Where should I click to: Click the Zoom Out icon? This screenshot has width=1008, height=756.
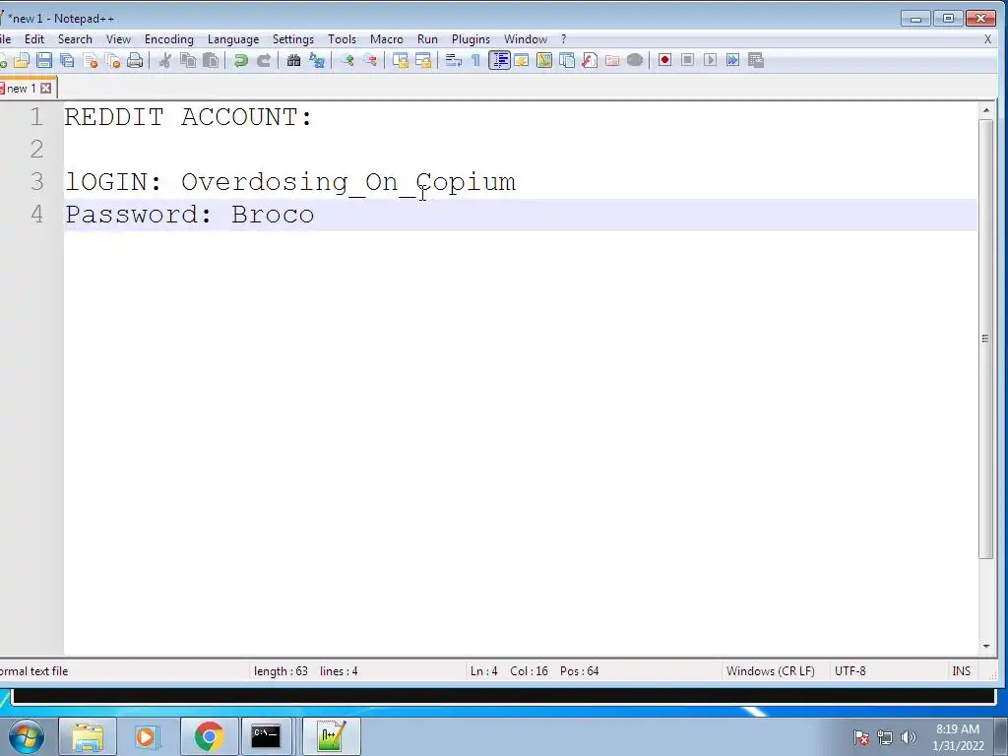tap(370, 60)
